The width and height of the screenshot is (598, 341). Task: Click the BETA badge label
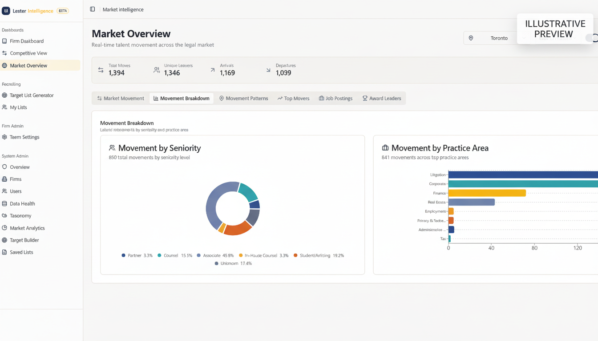63,11
